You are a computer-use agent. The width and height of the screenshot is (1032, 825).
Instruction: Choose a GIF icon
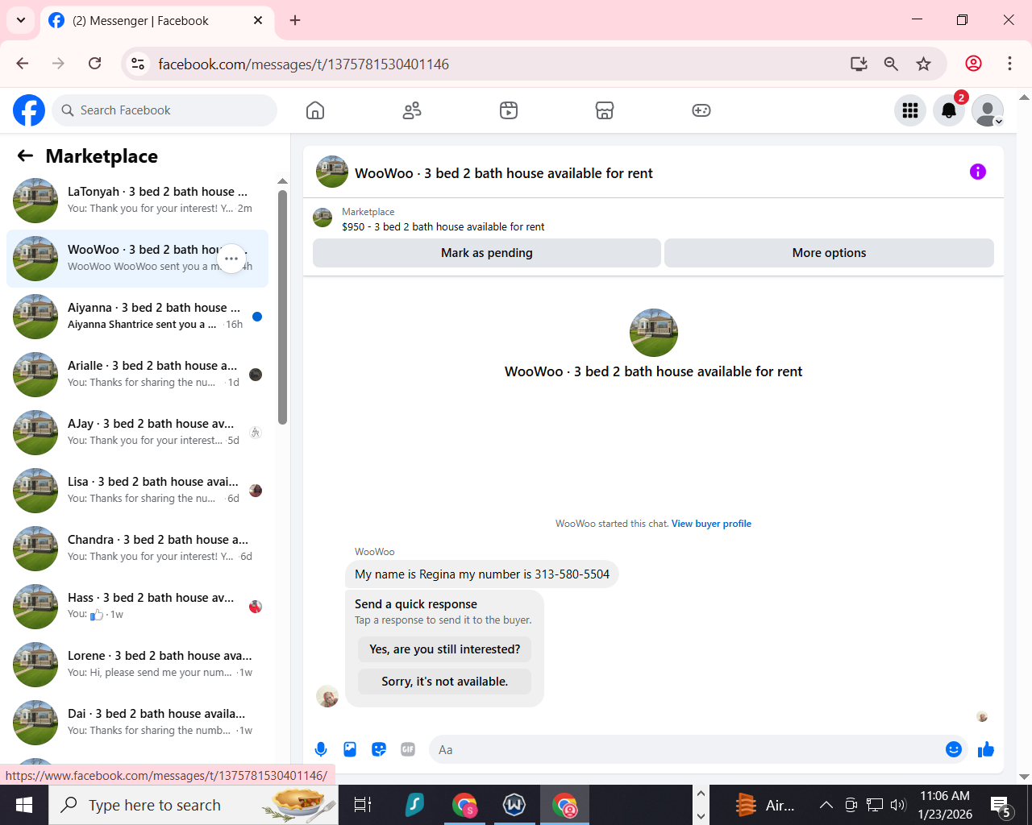coord(408,749)
